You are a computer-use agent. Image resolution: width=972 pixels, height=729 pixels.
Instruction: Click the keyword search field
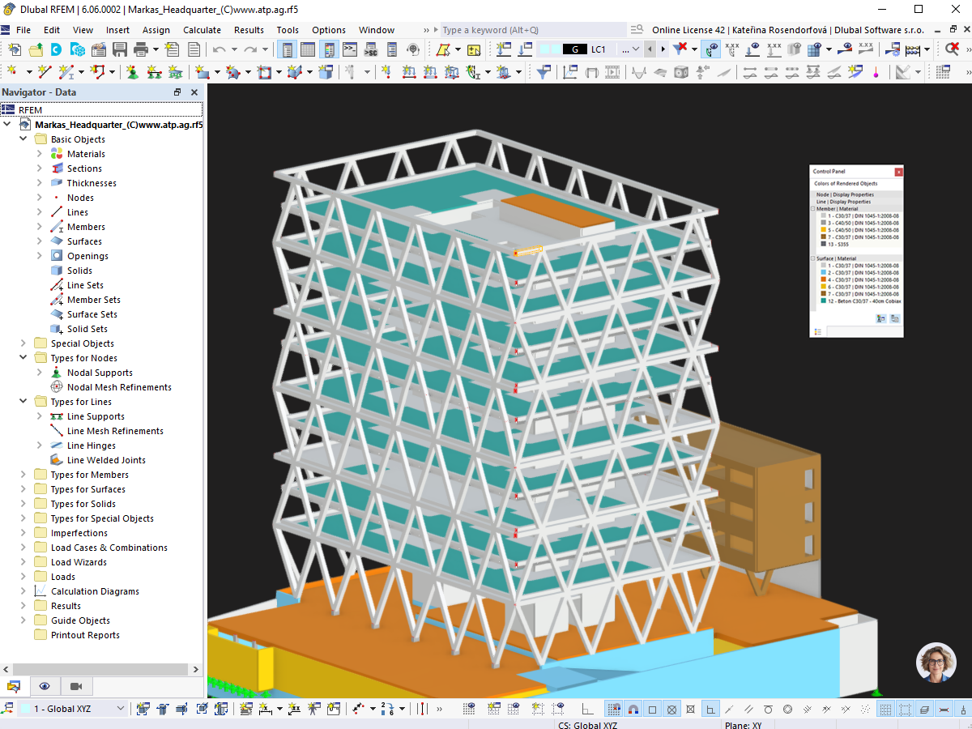pyautogui.click(x=532, y=30)
